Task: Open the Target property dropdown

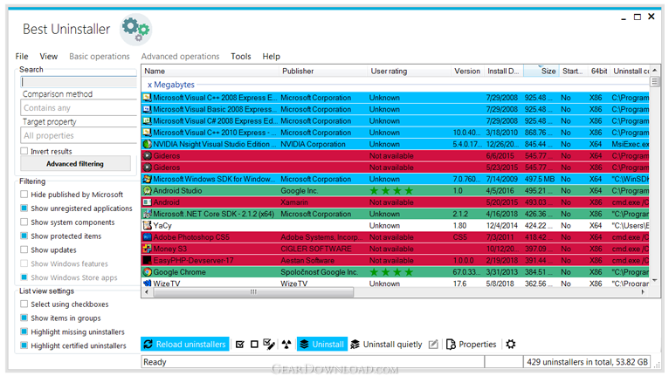Action: tap(79, 135)
